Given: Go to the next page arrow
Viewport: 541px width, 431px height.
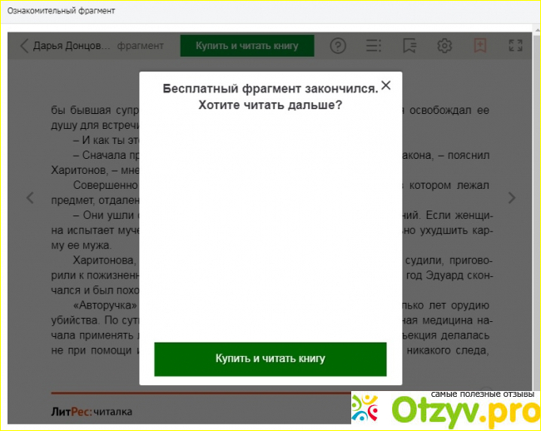Looking at the screenshot, I should coord(512,198).
